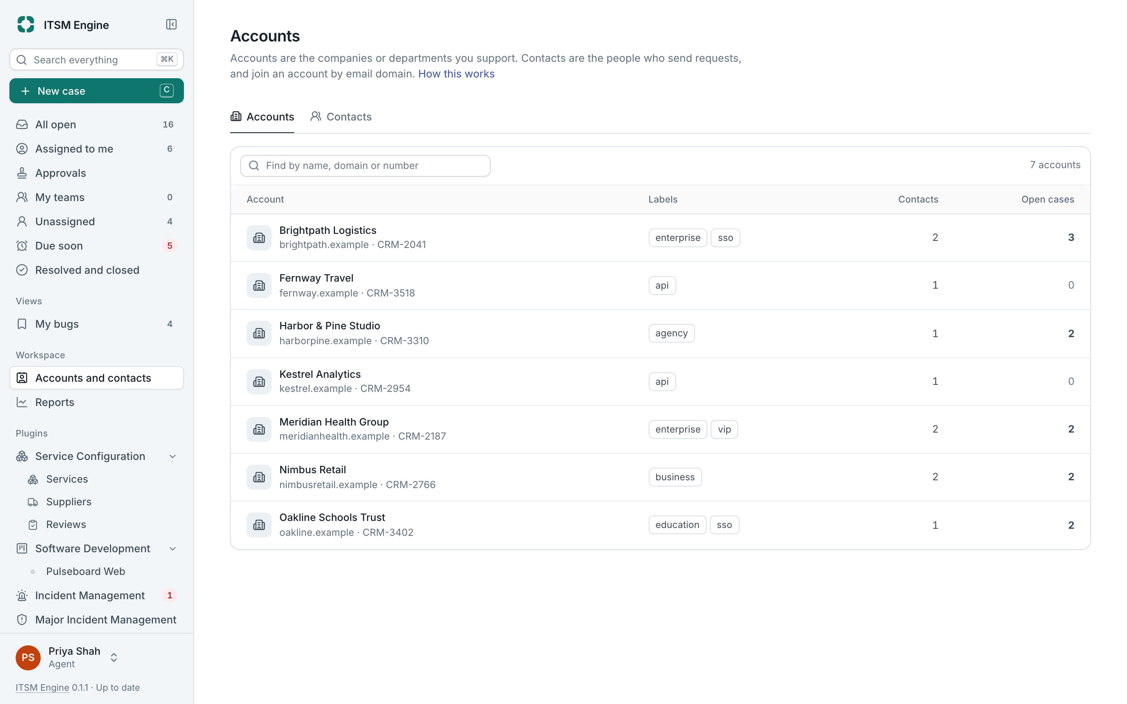The width and height of the screenshot is (1127, 704).
Task: Click the Approvals stamp icon
Action: point(22,173)
